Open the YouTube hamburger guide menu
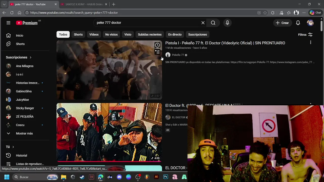 pos(8,23)
